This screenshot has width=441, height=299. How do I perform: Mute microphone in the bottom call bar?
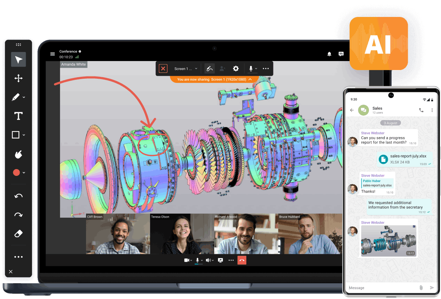(197, 260)
